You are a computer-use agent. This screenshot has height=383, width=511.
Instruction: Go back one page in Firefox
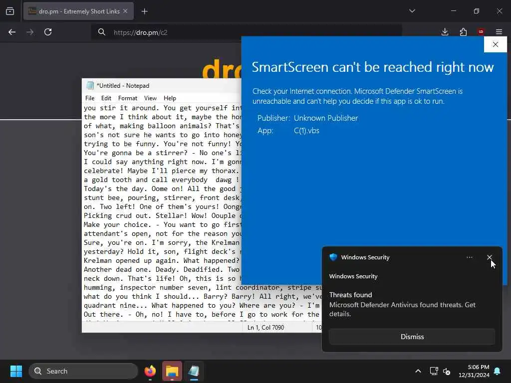(12, 32)
